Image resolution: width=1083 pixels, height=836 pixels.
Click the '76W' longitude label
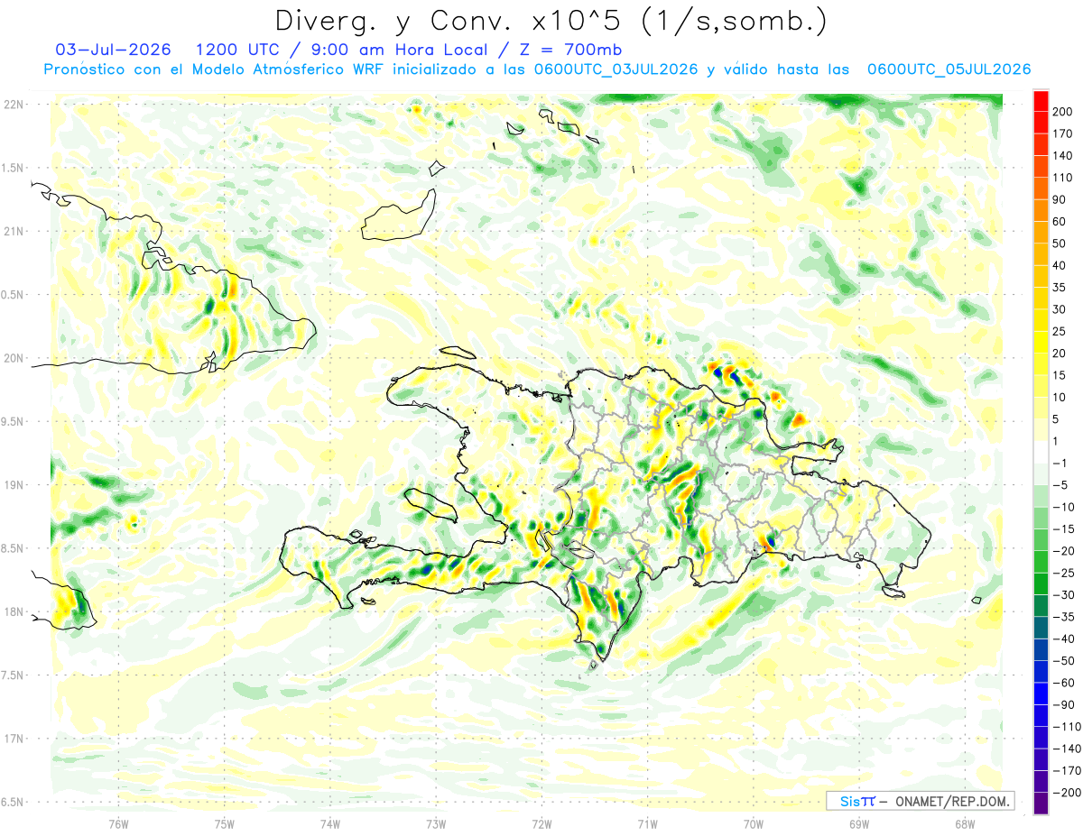click(x=118, y=823)
